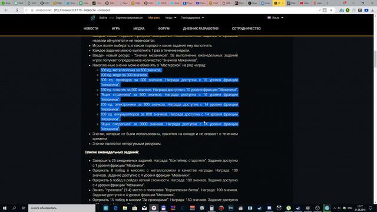Click the line 'Значки являются неторгуемым ресурсом.'
This screenshot has height=212, width=377.
[x=127, y=144]
